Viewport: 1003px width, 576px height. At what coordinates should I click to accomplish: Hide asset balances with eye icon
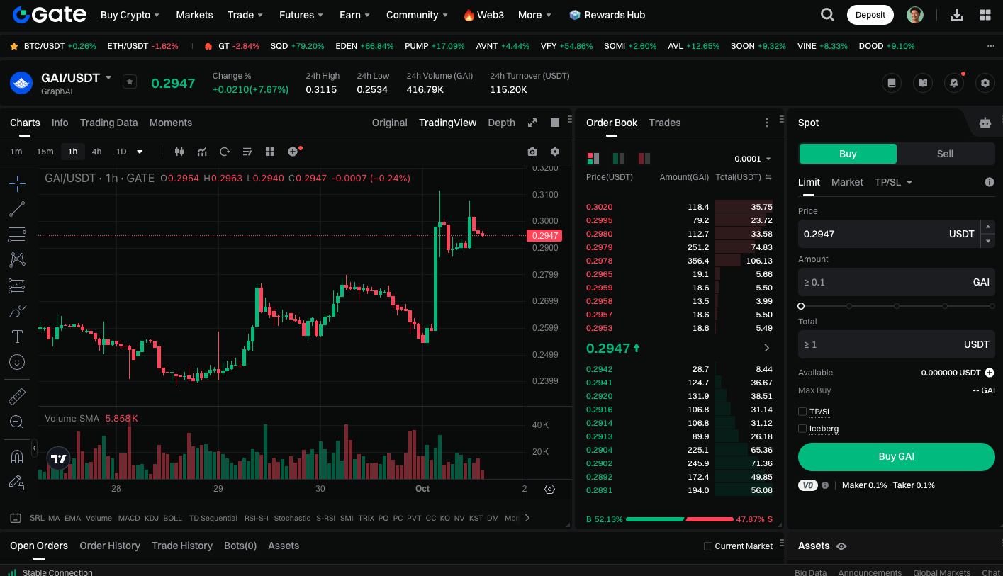(841, 546)
